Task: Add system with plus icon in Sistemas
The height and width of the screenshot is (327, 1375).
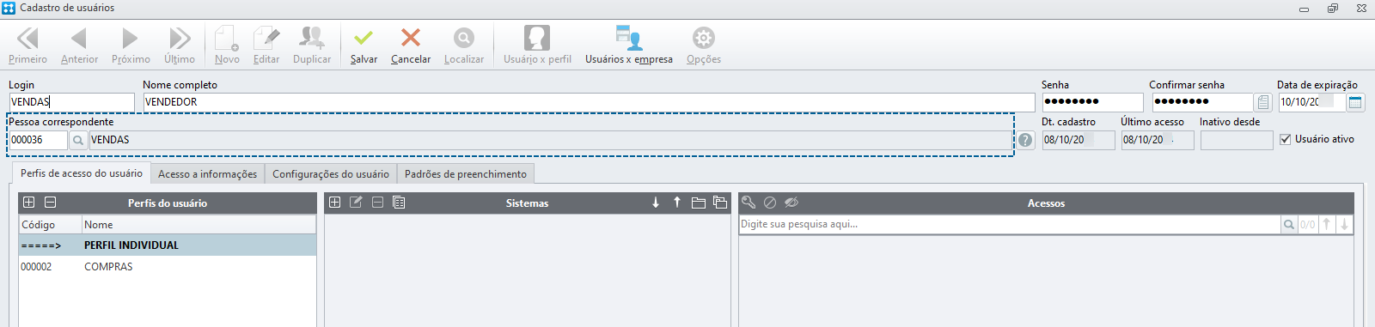Action: tap(335, 203)
